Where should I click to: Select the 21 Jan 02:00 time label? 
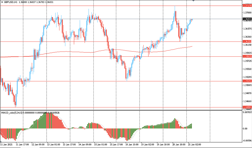point(194,145)
